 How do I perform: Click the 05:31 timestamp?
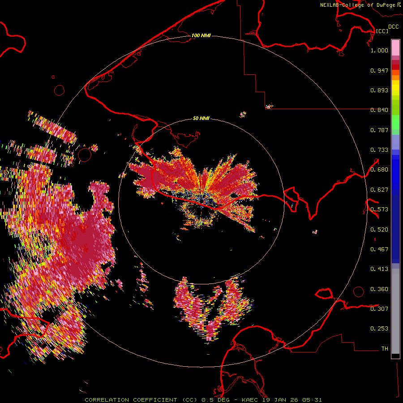[x=312, y=400]
